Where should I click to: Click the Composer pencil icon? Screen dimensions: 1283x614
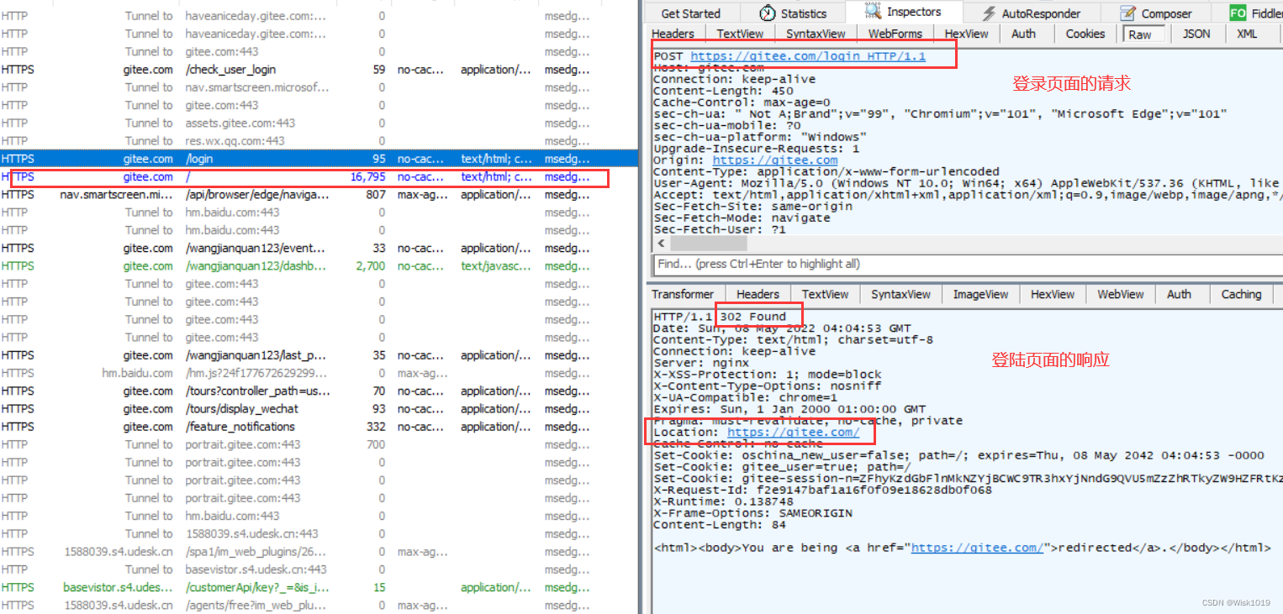pos(1128,13)
